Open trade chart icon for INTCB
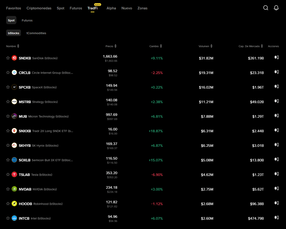The width and height of the screenshot is (286, 229). pyautogui.click(x=277, y=218)
